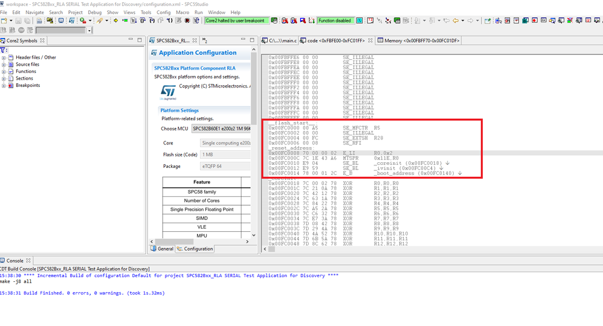Show hidden editor tabs list '»2'
Screen dimensions: 603x326
click(x=205, y=40)
